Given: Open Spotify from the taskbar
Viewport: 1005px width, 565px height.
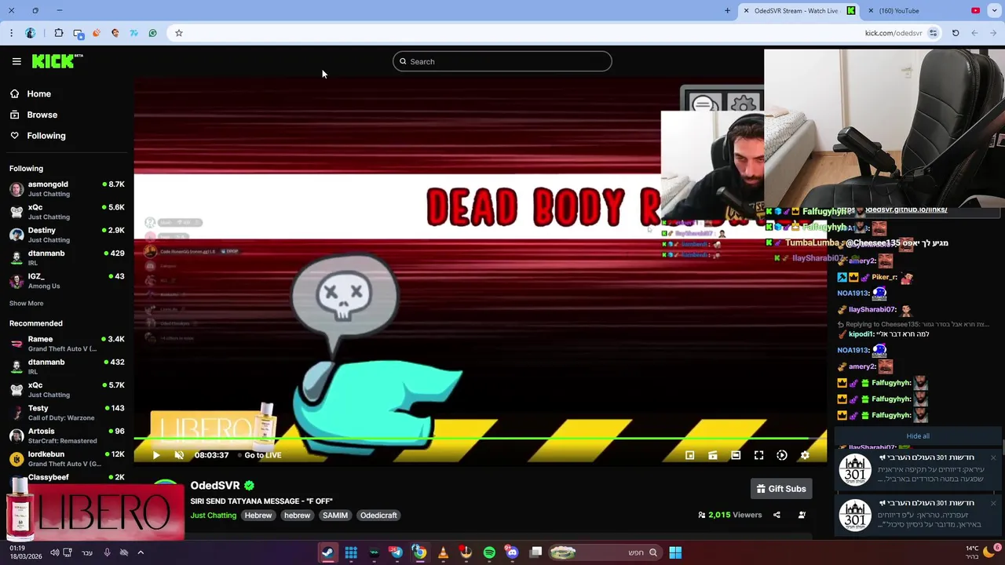Looking at the screenshot, I should pos(489,552).
